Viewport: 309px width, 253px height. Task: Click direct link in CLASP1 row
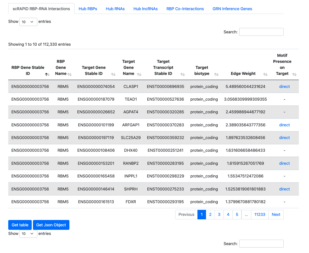point(284,86)
